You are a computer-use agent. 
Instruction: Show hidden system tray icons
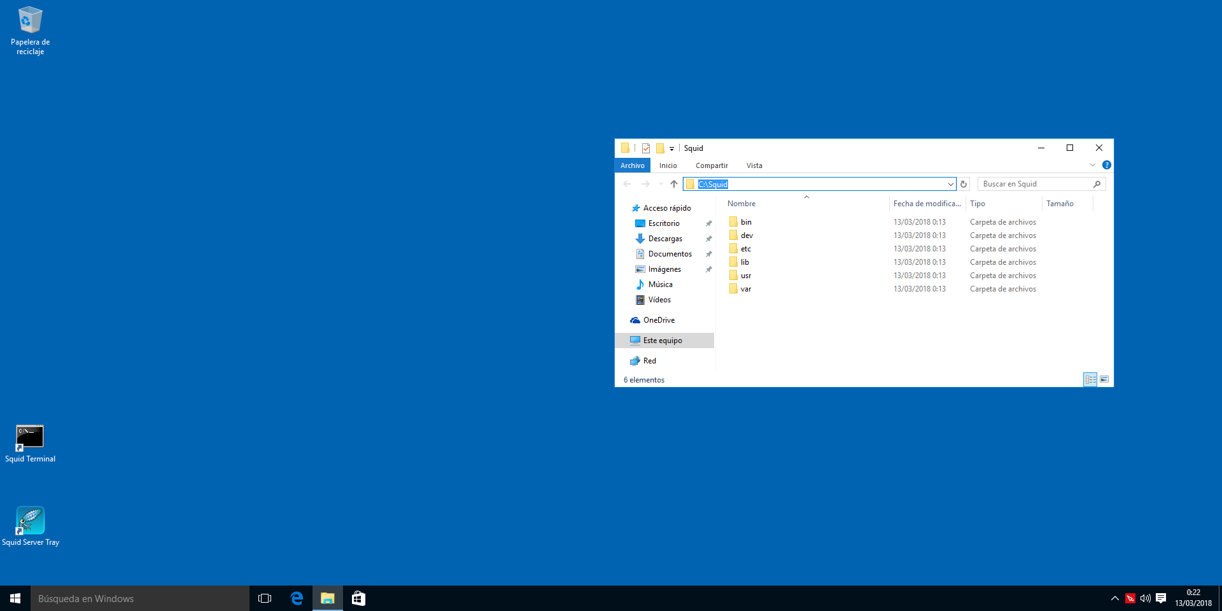point(1114,598)
